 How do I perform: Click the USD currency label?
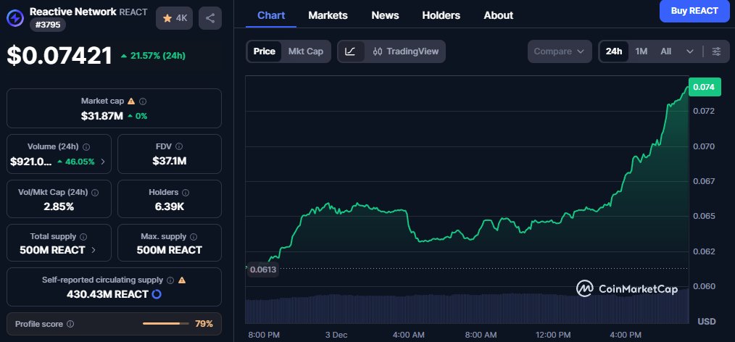tap(707, 322)
